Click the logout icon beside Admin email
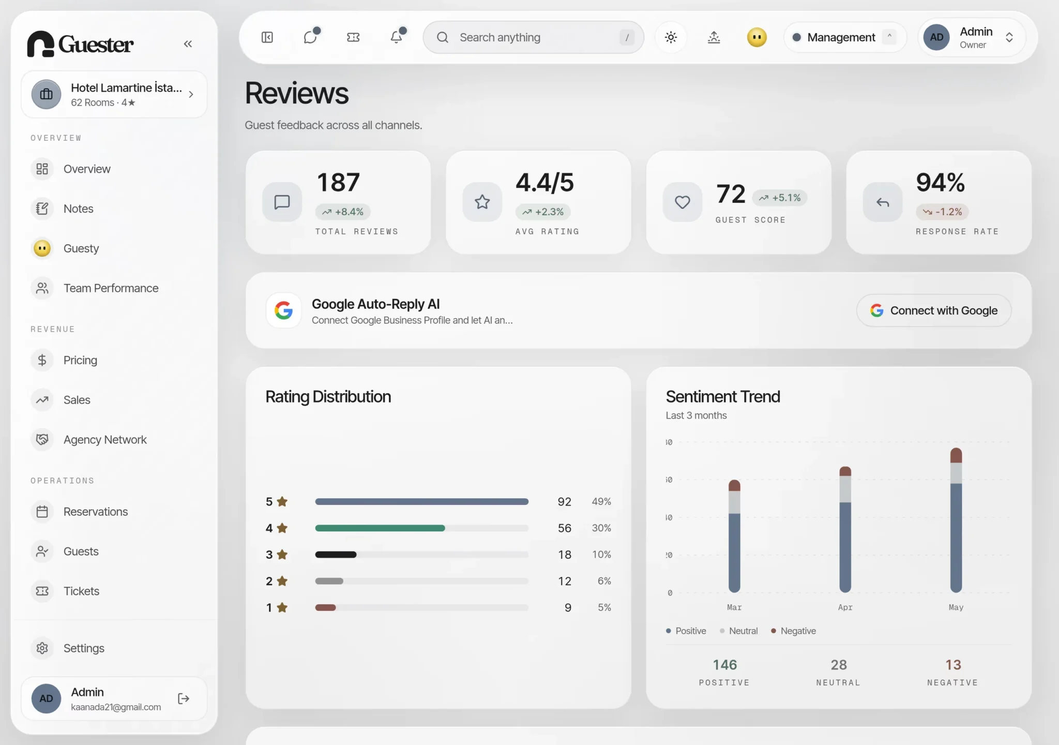1059x745 pixels. [184, 699]
